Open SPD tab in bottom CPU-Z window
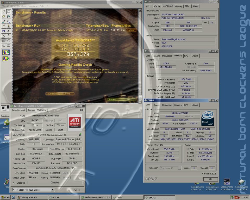This screenshot has height=200, width=250. point(186,105)
